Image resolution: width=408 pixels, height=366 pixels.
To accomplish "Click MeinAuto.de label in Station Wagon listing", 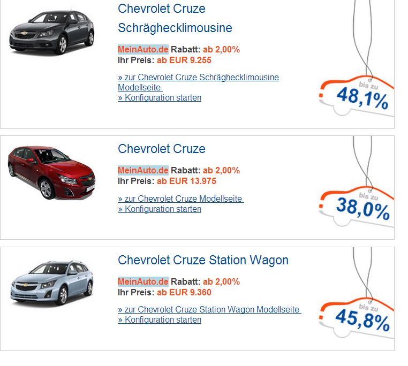I will click(x=143, y=281).
